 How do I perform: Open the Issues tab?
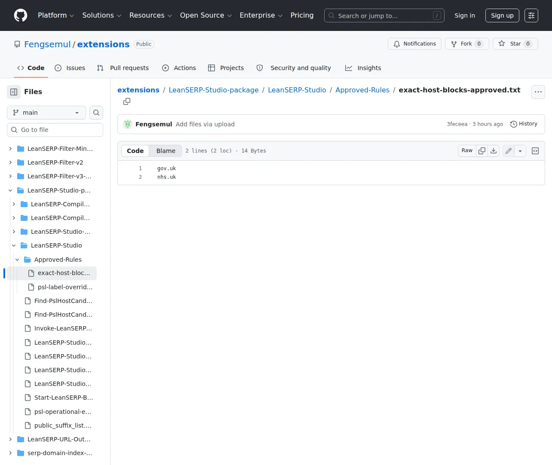click(x=70, y=68)
